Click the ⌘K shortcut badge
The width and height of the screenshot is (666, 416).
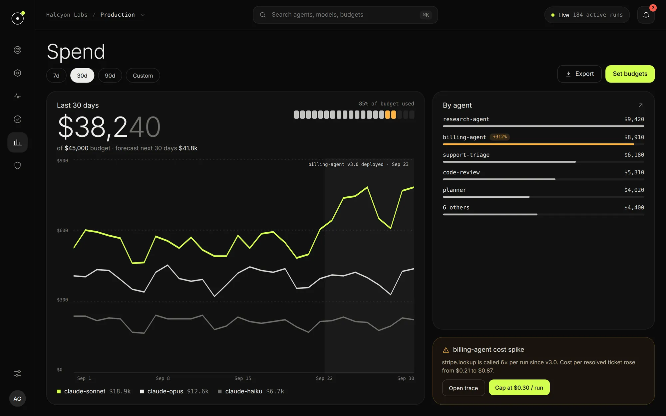[426, 15]
